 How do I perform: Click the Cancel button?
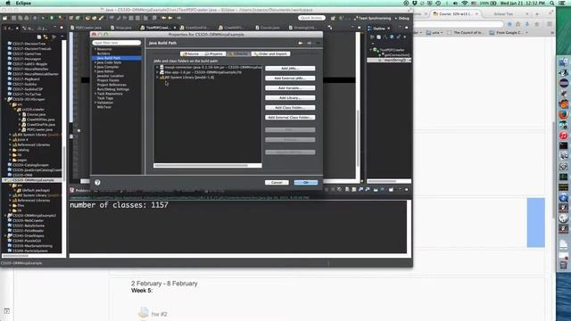click(x=277, y=182)
